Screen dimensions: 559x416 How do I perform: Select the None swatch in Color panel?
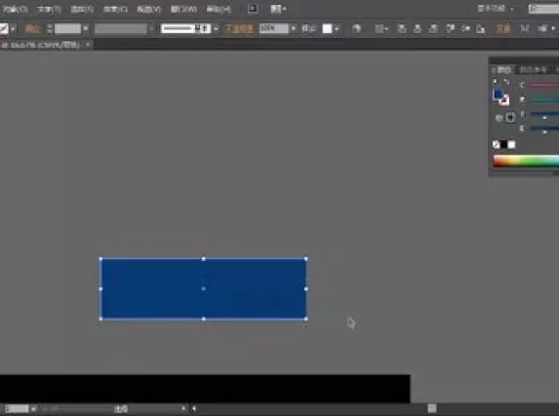[496, 144]
